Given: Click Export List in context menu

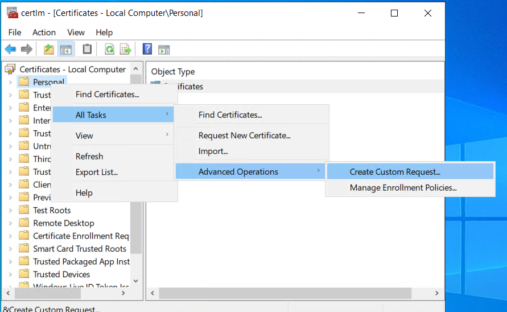Looking at the screenshot, I should coord(96,173).
